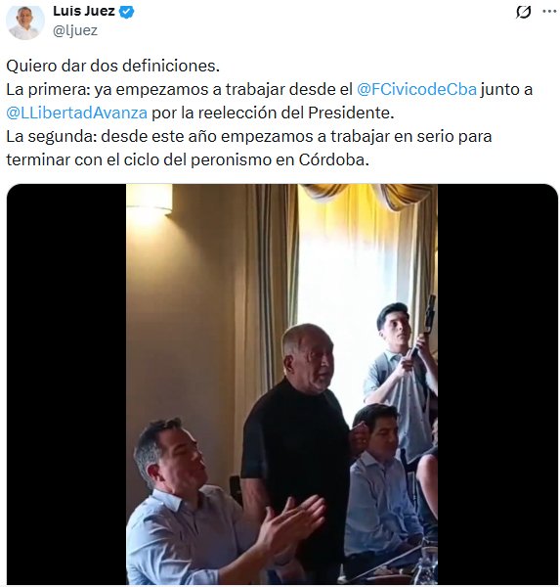This screenshot has width=560, height=587.
Task: Click the right black bar of the video
Action: [497, 384]
